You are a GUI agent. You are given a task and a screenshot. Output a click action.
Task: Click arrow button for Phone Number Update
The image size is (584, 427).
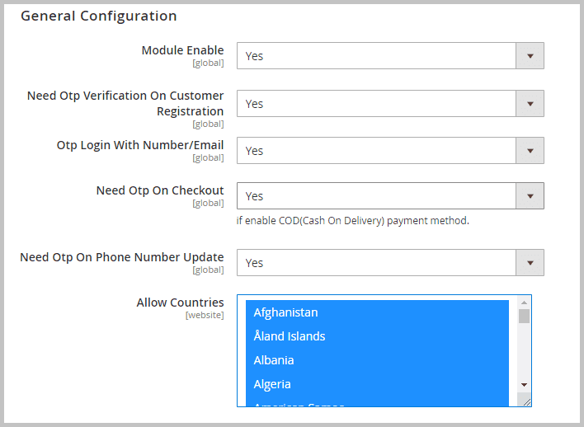coord(530,263)
